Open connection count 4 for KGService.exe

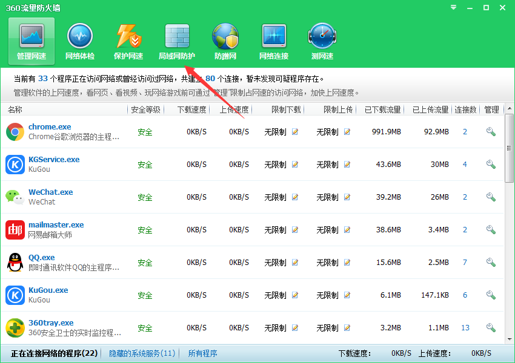click(464, 164)
